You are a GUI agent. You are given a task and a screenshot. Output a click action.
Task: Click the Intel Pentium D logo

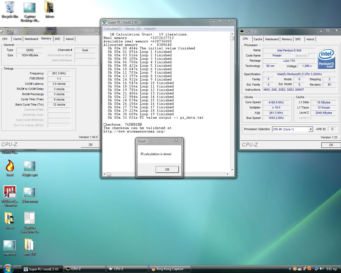(x=326, y=58)
